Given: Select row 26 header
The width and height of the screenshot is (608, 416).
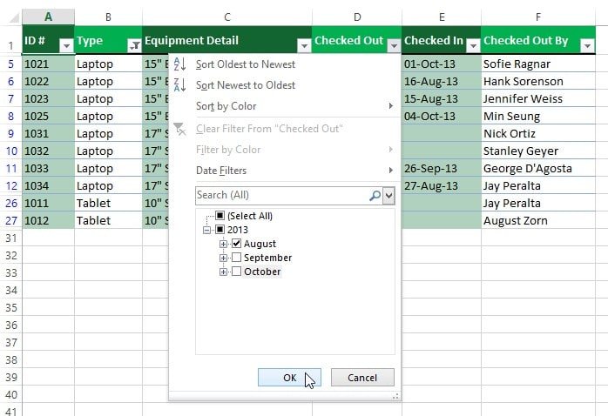Looking at the screenshot, I should coord(10,204).
